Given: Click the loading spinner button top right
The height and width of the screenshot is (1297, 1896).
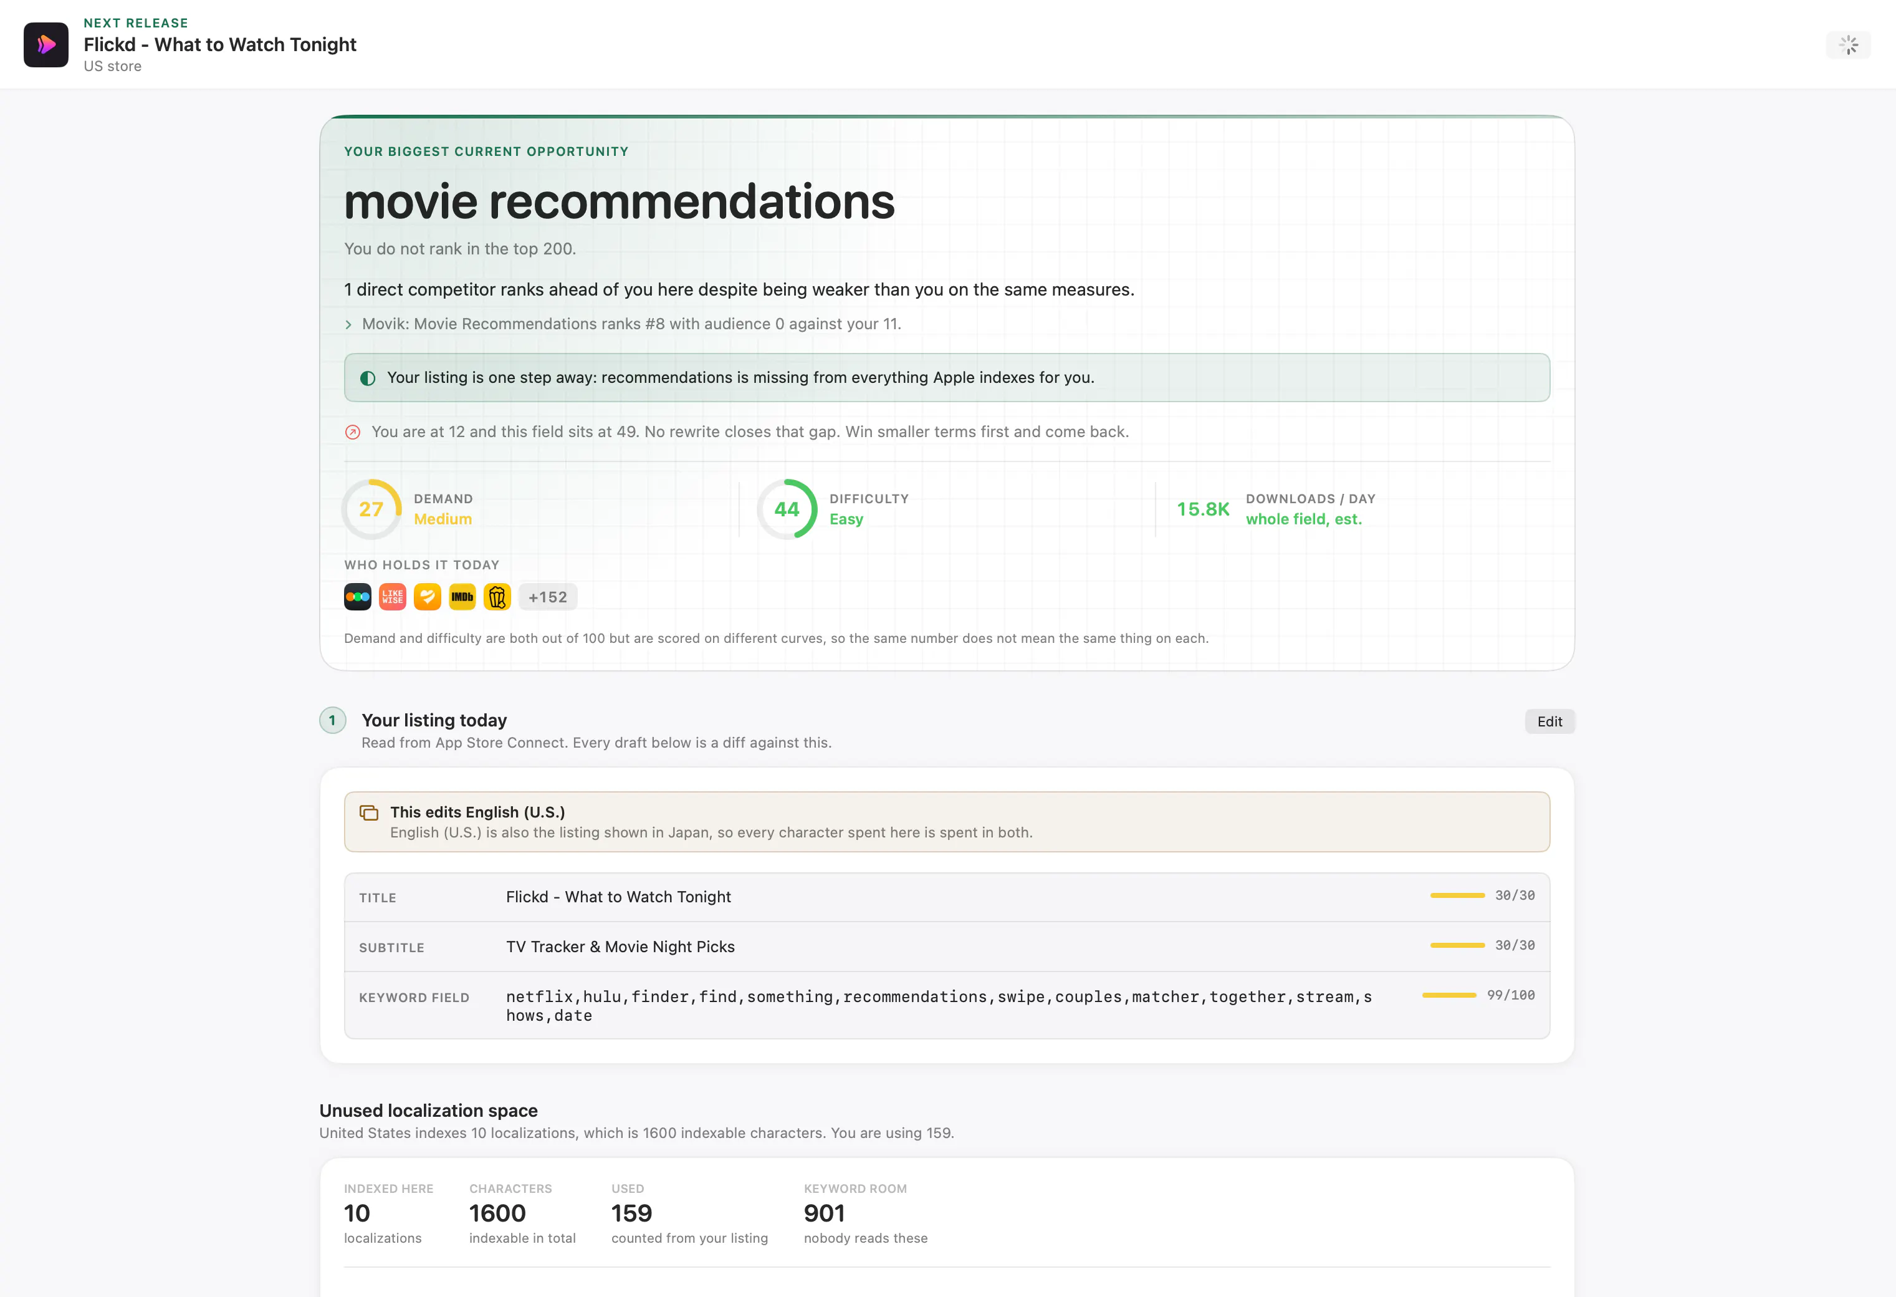Looking at the screenshot, I should [x=1848, y=45].
